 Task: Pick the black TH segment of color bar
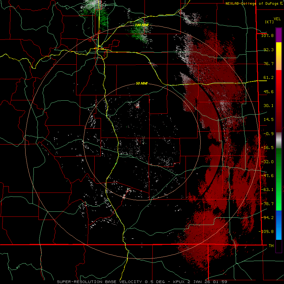[279, 246]
